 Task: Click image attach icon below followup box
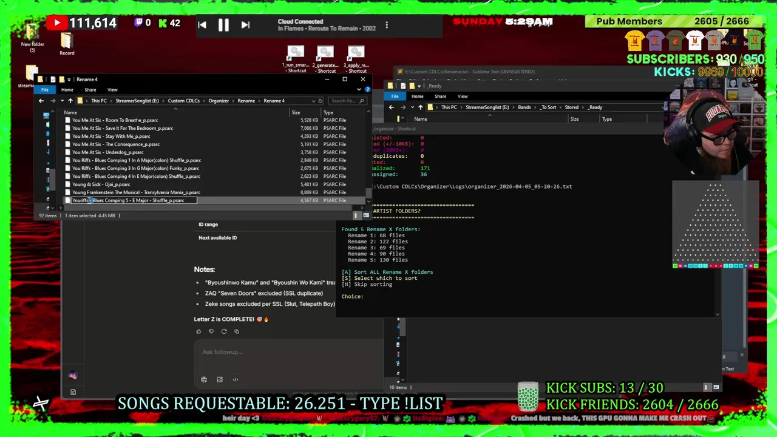click(x=220, y=379)
